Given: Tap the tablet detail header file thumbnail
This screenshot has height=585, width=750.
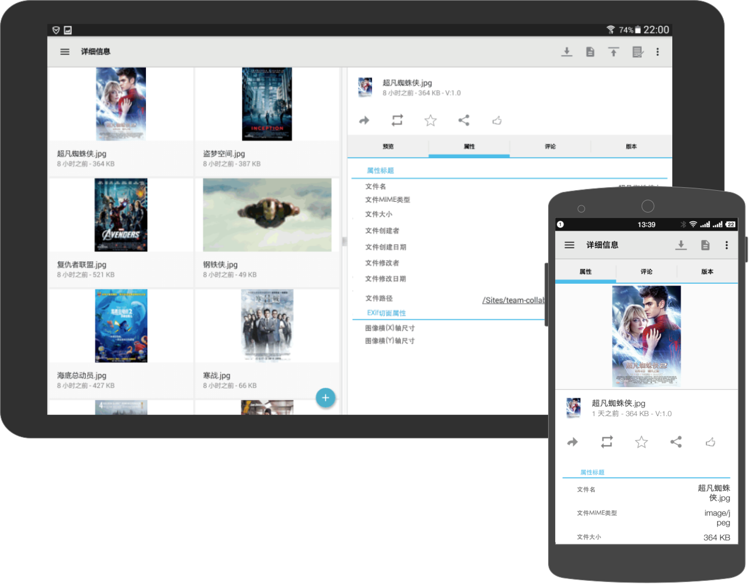Looking at the screenshot, I should pos(366,87).
